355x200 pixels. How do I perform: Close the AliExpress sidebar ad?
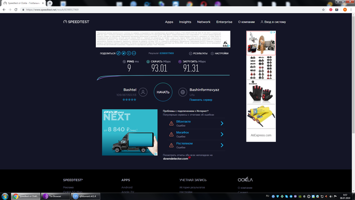(x=274, y=32)
